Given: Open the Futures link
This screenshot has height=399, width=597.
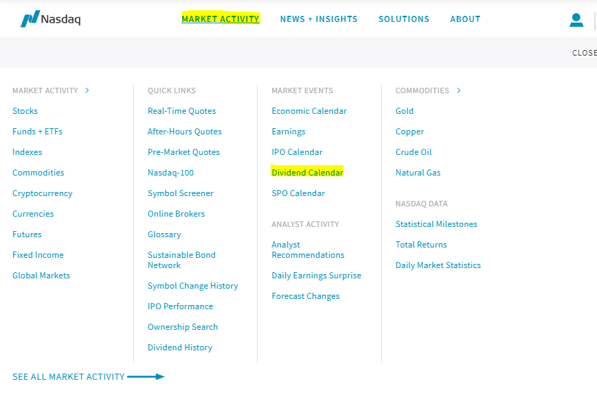Looking at the screenshot, I should click(x=27, y=234).
